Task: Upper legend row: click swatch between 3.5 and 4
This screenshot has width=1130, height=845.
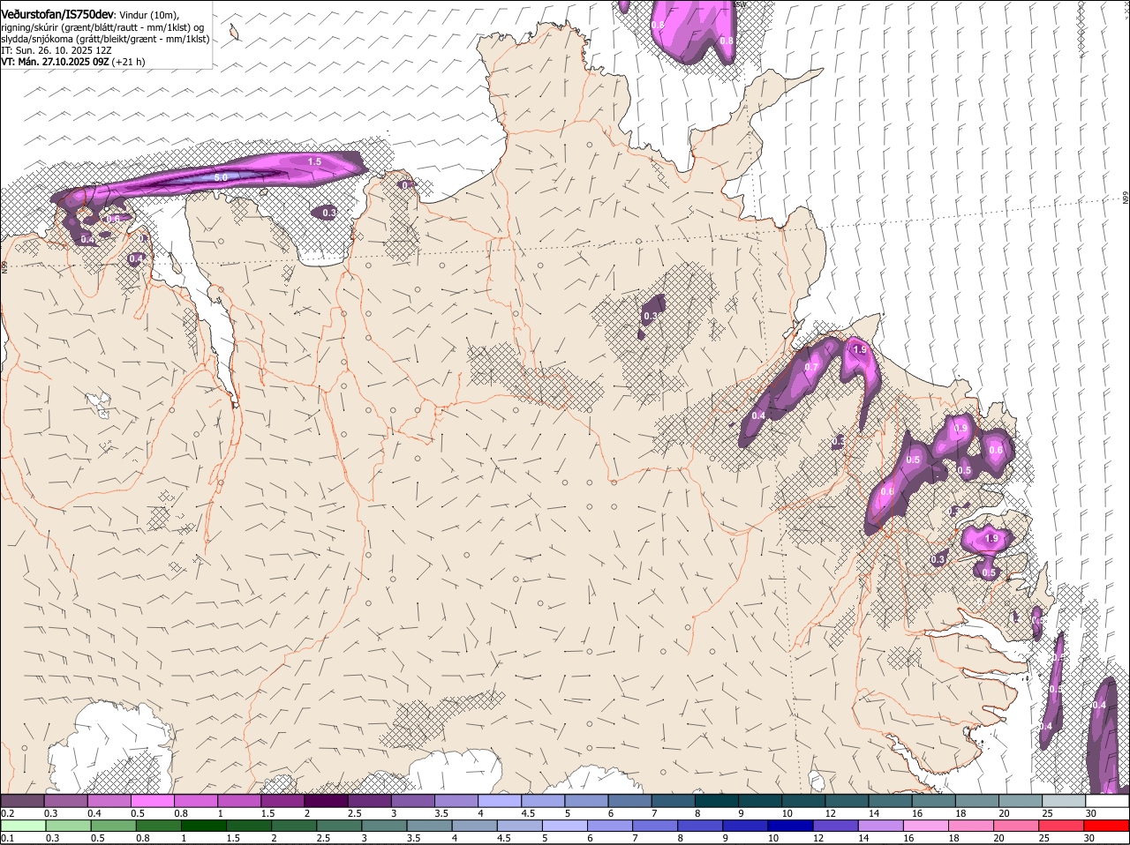Action: click(456, 800)
